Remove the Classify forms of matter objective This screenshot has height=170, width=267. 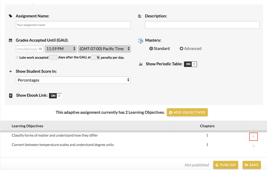pos(253,137)
